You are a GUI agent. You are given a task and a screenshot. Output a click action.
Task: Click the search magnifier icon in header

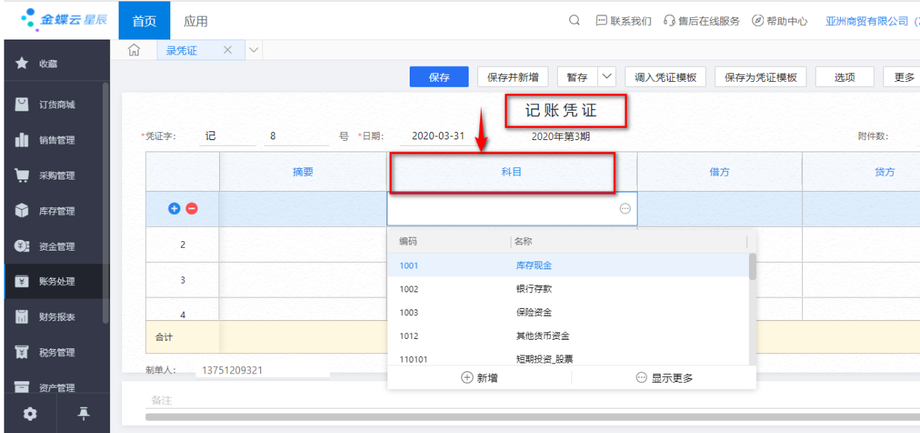[x=574, y=21]
